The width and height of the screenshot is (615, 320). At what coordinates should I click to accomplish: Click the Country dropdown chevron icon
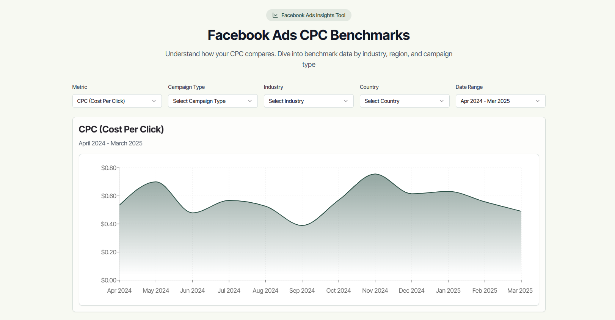[441, 101]
